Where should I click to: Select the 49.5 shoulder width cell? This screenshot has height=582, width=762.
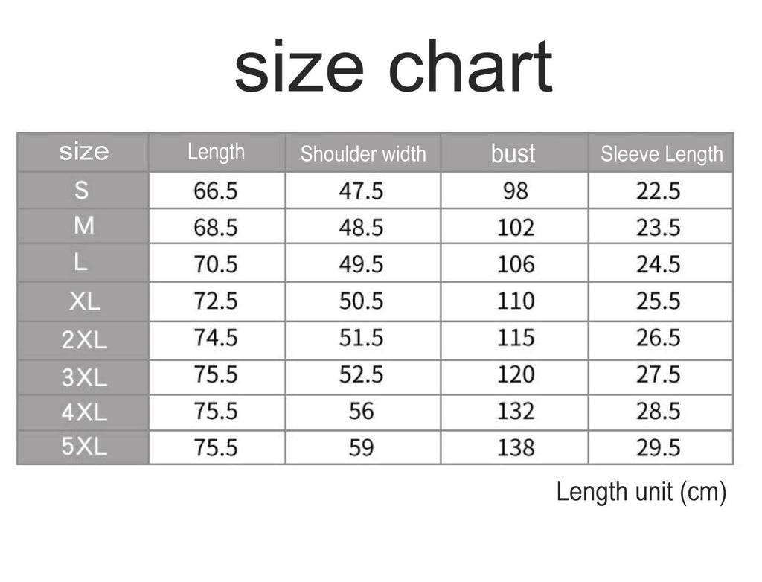[362, 264]
